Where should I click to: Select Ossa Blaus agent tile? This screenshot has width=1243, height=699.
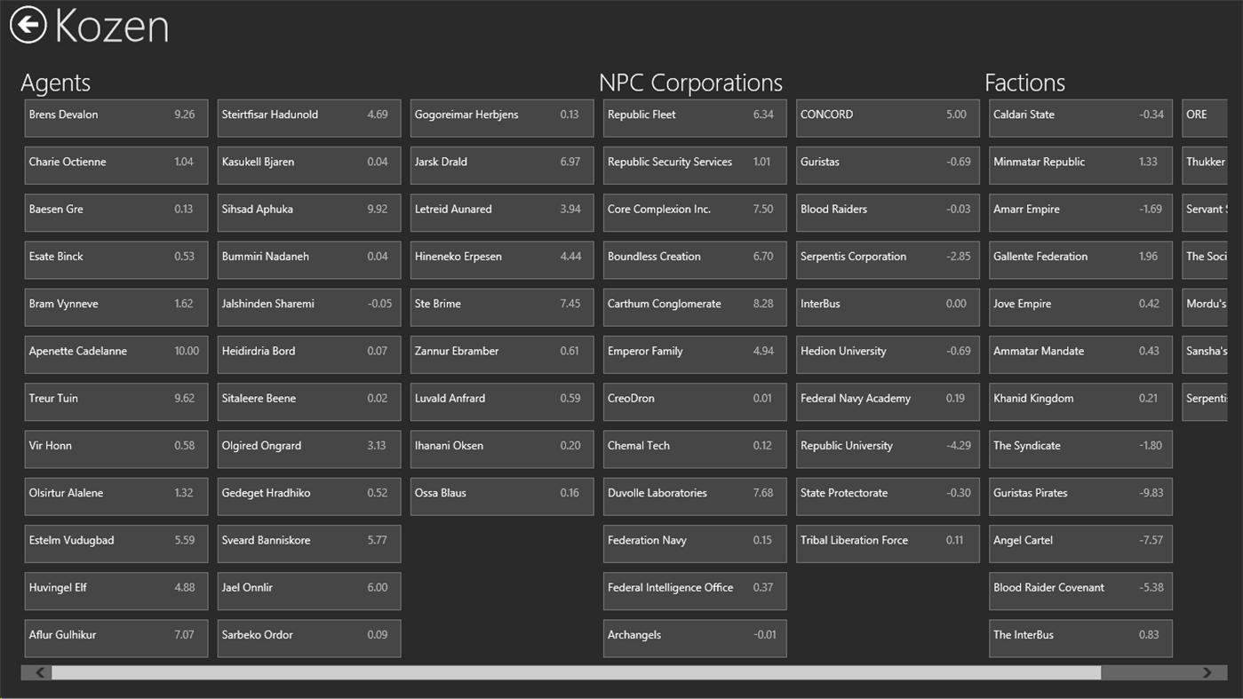(502, 496)
